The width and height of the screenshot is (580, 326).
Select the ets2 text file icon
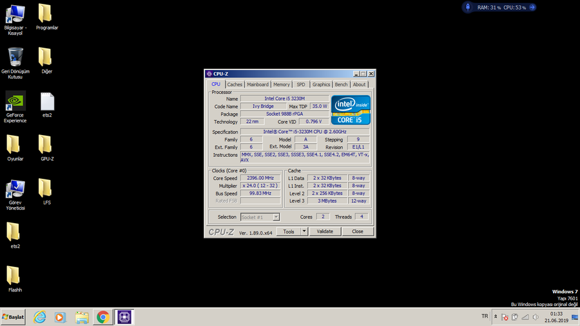coord(47,101)
